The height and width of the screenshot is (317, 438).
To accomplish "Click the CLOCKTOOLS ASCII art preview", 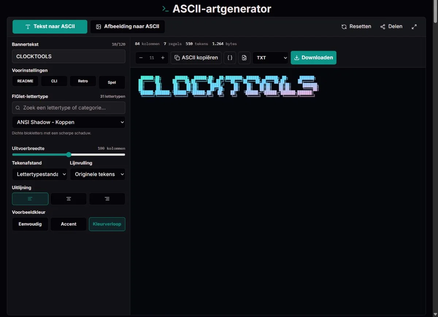I will pos(228,86).
